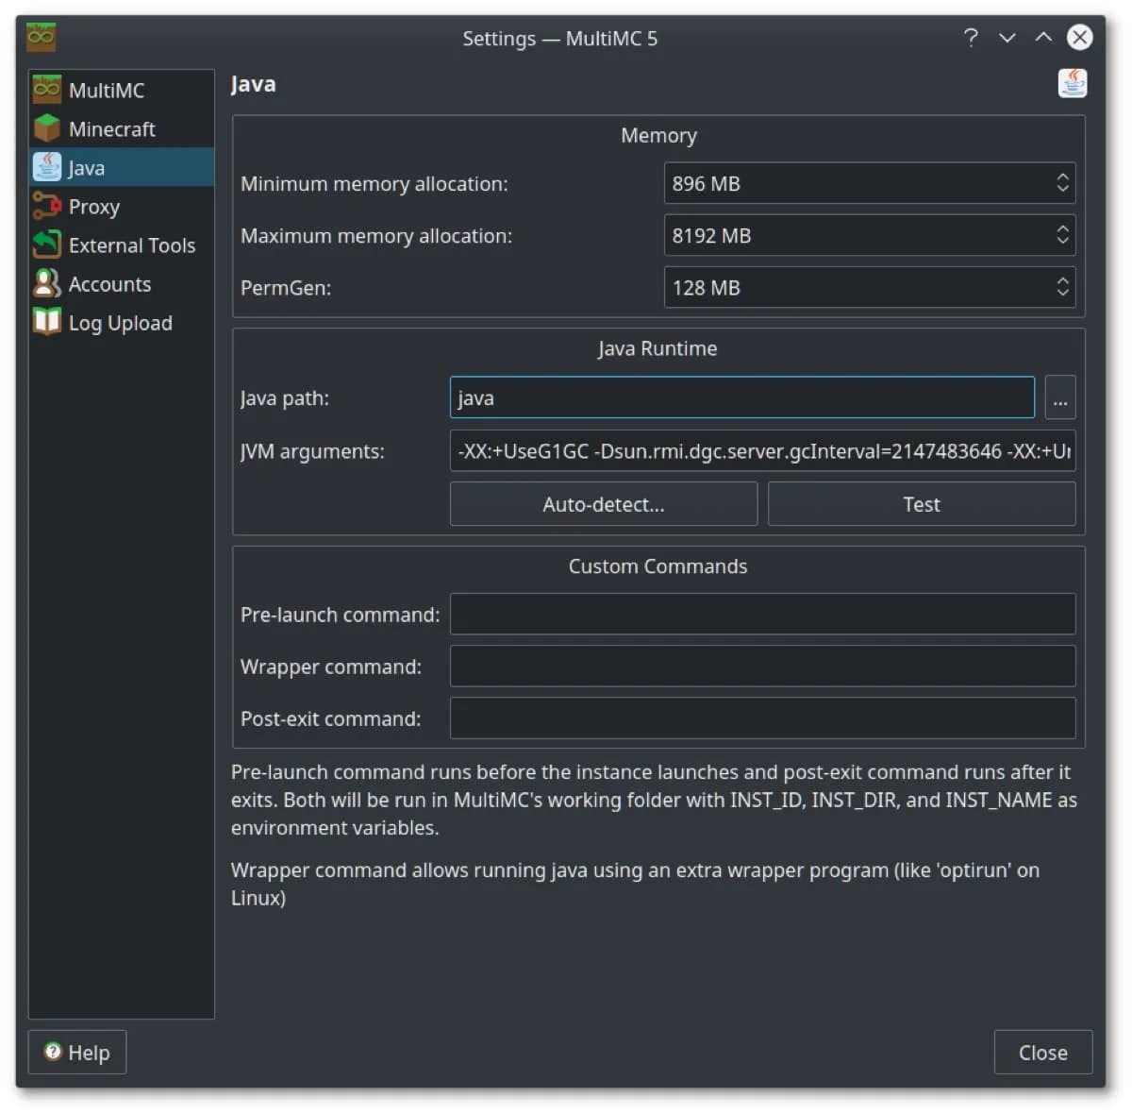Click the question mark title bar icon
This screenshot has height=1114, width=1132.
(971, 37)
